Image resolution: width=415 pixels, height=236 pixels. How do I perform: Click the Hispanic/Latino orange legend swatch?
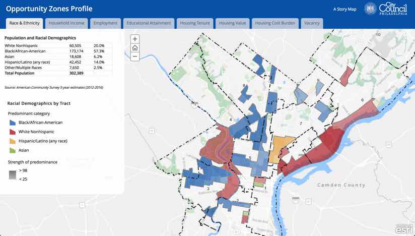pos(13,141)
